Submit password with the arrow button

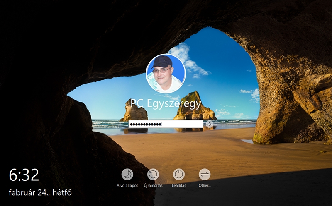click(x=210, y=124)
